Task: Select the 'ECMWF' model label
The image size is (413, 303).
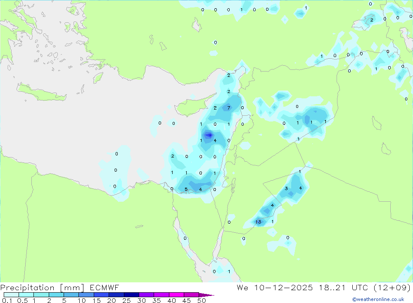Action: point(104,287)
